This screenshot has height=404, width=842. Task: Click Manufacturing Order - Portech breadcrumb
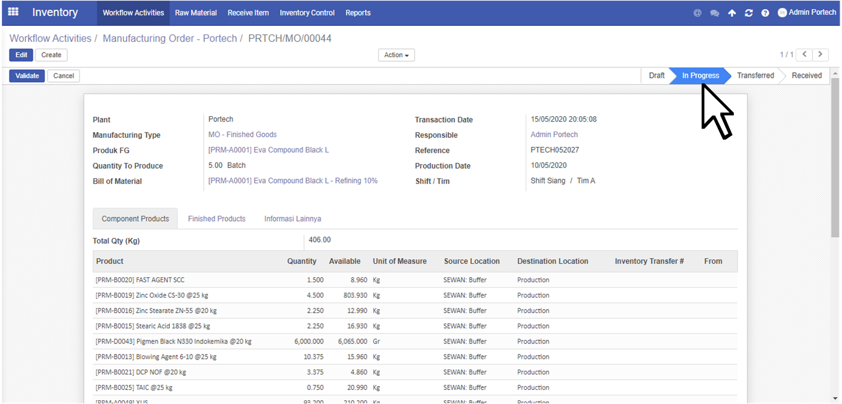click(169, 38)
